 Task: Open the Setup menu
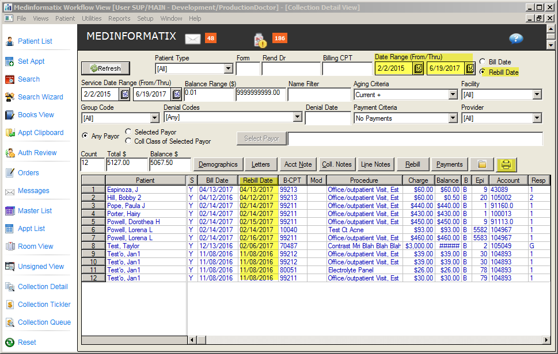click(x=145, y=18)
